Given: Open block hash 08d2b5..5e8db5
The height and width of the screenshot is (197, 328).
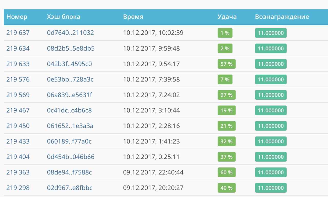Looking at the screenshot, I should (x=71, y=48).
